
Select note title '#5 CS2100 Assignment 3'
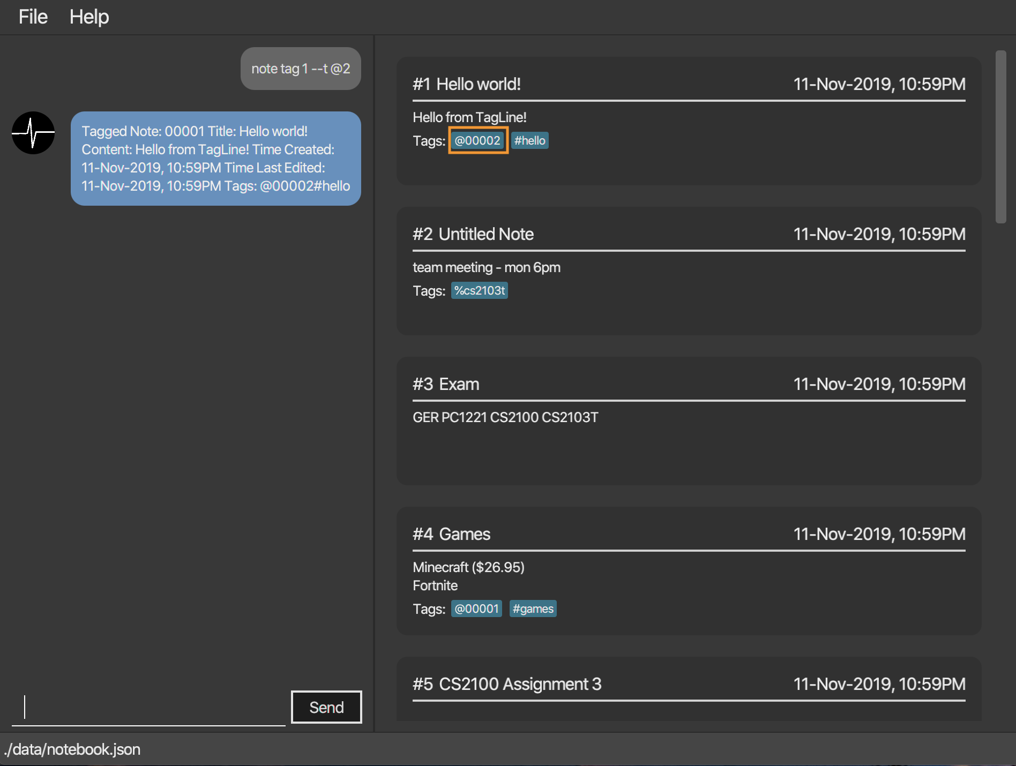507,684
